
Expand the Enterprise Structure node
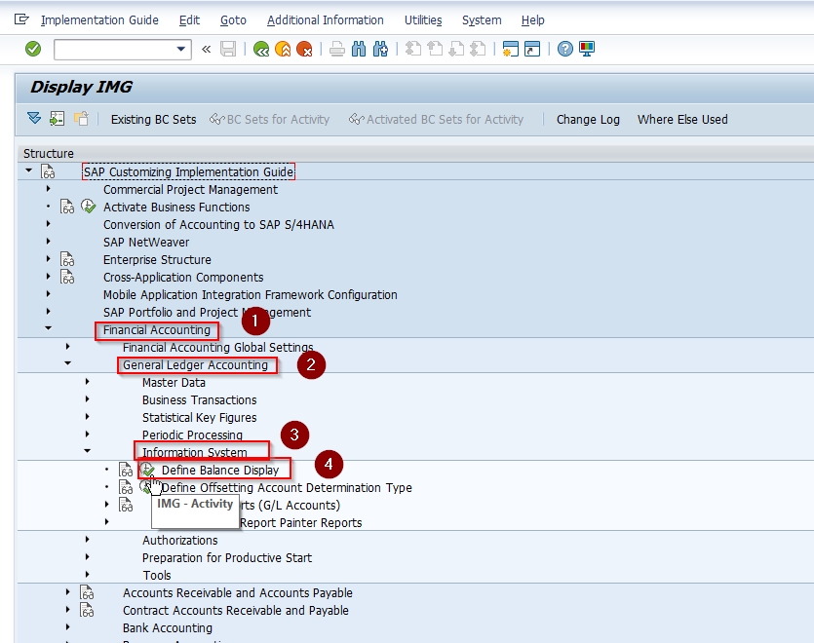pyautogui.click(x=49, y=259)
